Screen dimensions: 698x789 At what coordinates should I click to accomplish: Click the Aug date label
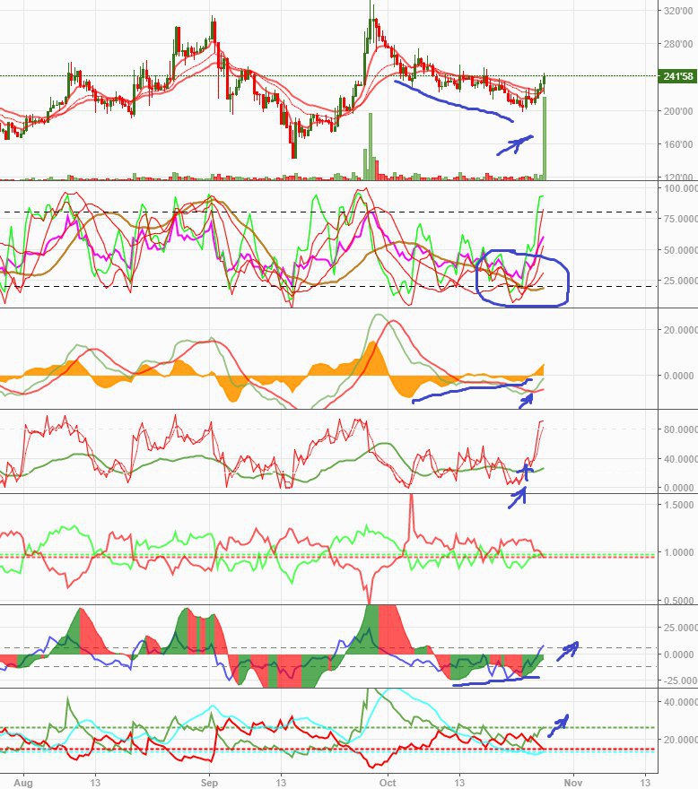pos(23,783)
